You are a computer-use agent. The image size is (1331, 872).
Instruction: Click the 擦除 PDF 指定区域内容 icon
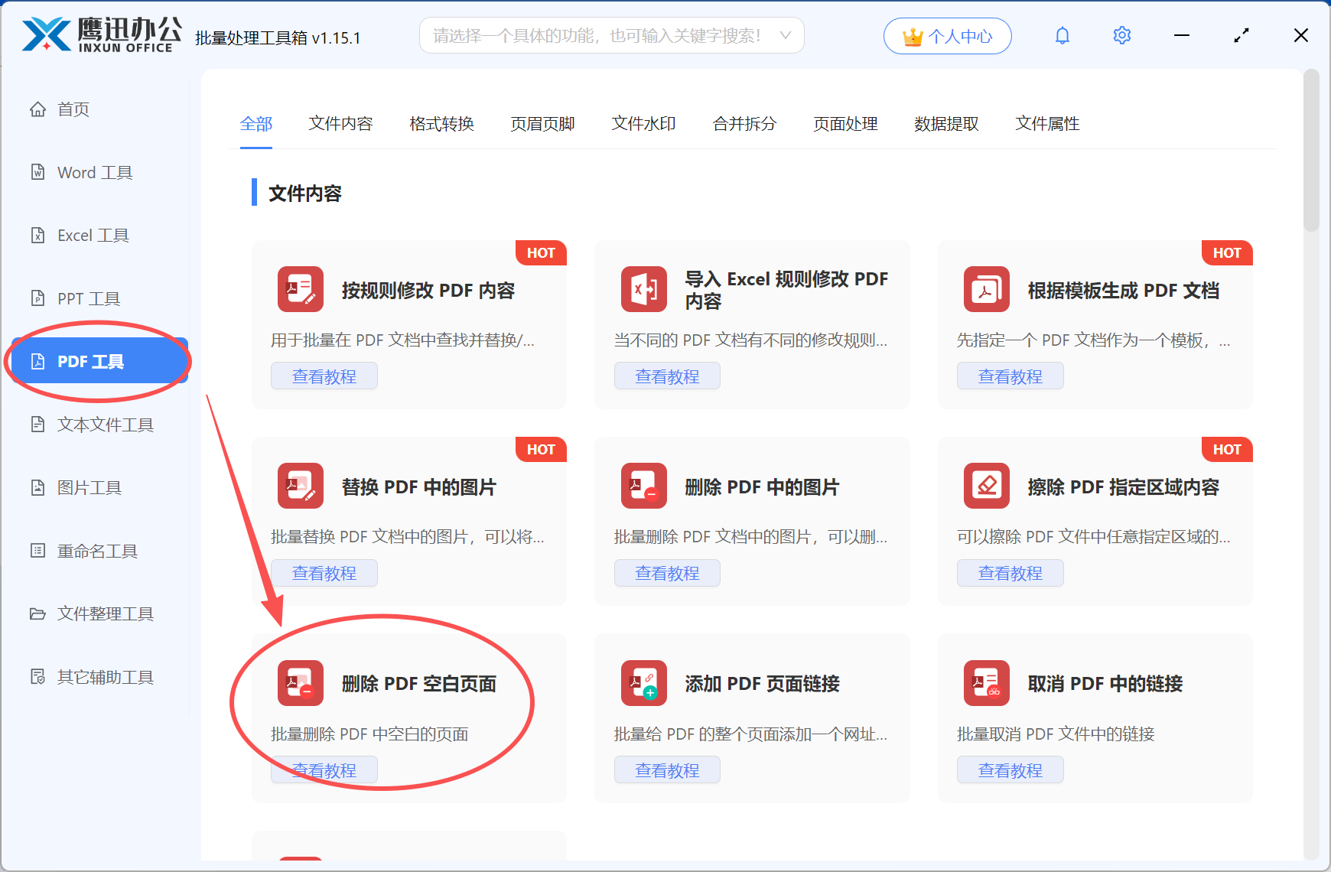pyautogui.click(x=987, y=486)
